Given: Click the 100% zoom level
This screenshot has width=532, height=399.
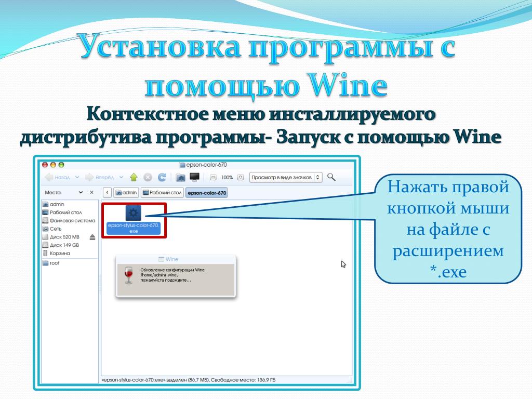Looking at the screenshot, I should (x=227, y=178).
